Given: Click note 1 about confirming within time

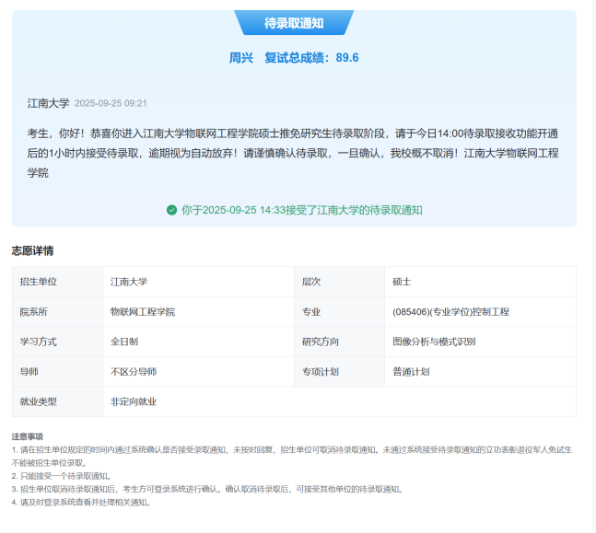Looking at the screenshot, I should 292,457.
